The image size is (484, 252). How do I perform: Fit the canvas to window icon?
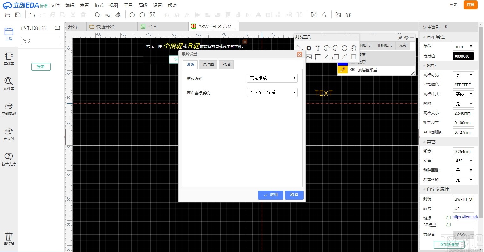[153, 15]
